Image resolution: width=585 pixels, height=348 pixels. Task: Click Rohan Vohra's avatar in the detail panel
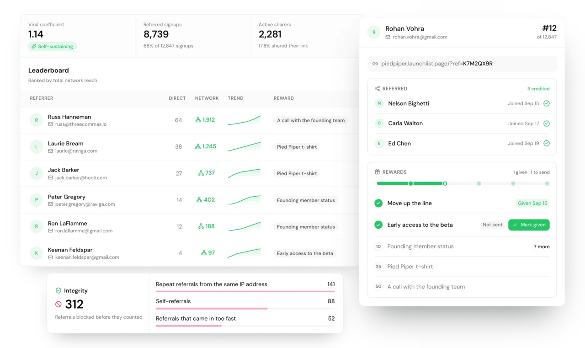pyautogui.click(x=374, y=32)
